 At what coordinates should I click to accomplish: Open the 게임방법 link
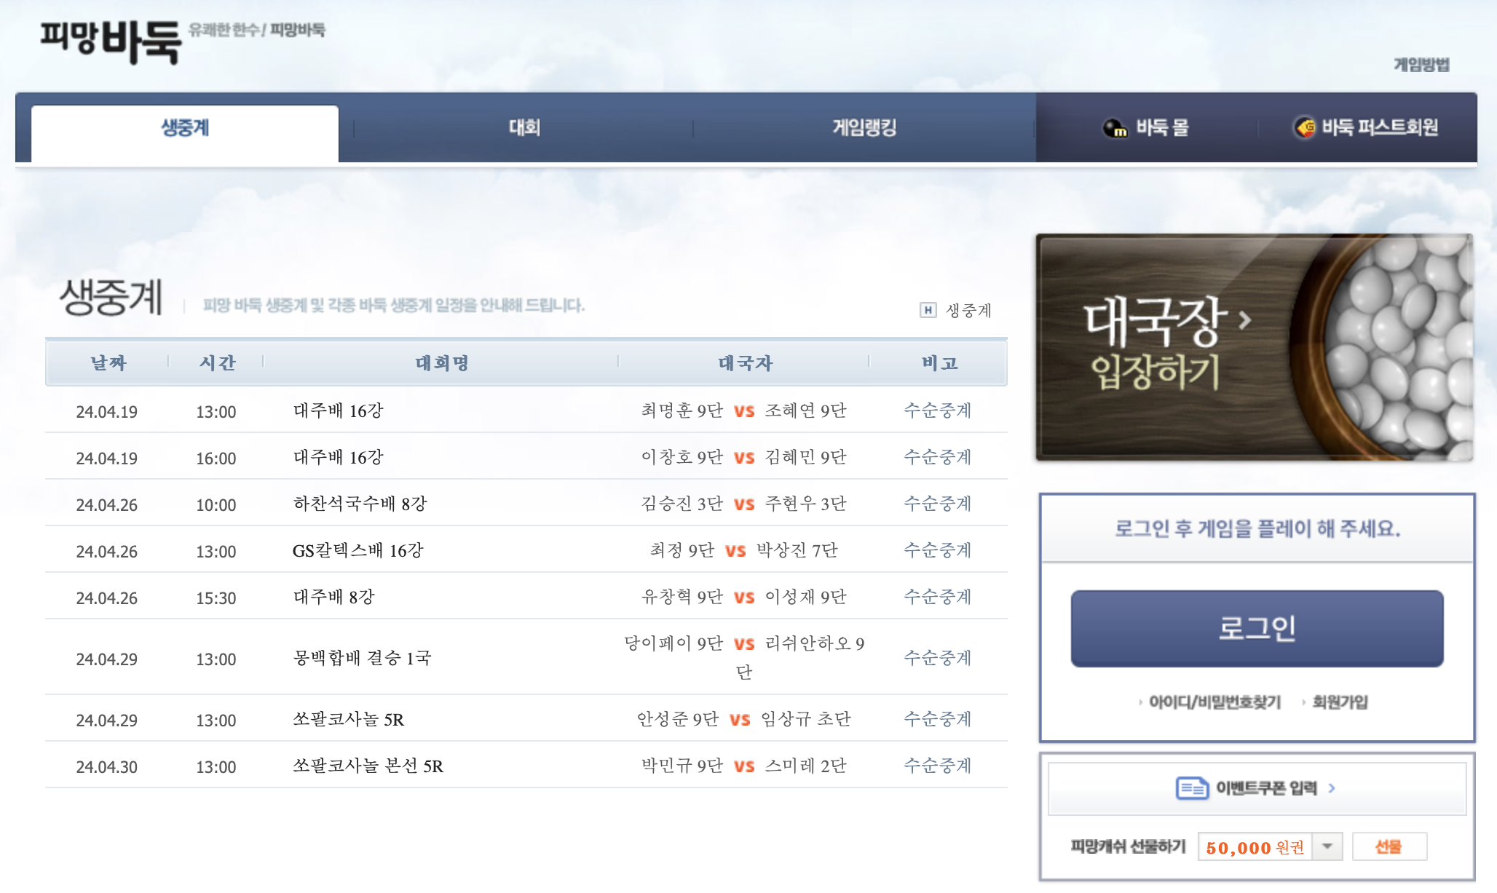pyautogui.click(x=1421, y=65)
